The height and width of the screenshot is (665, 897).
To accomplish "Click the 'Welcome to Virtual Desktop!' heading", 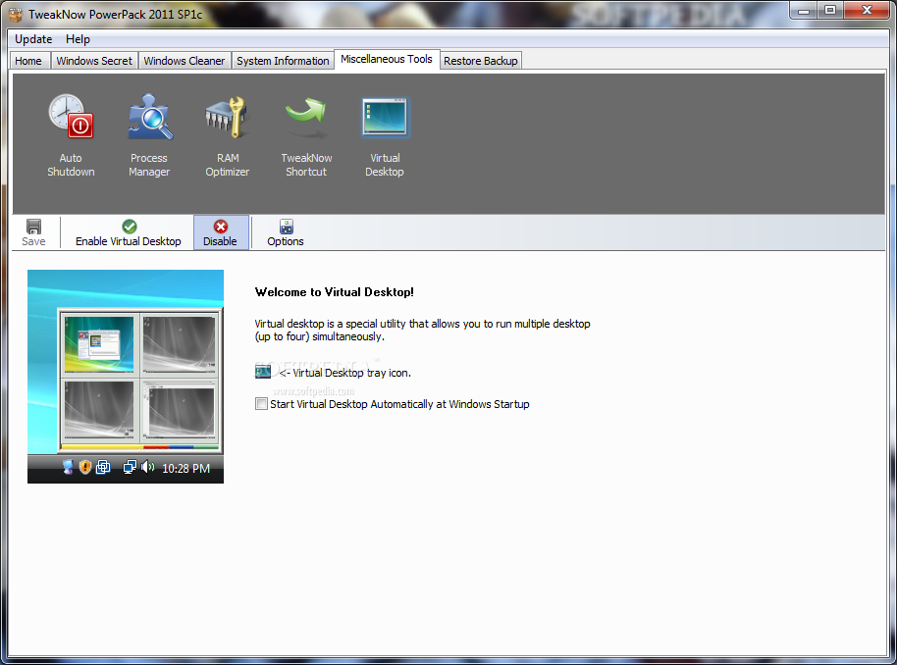I will click(x=334, y=292).
